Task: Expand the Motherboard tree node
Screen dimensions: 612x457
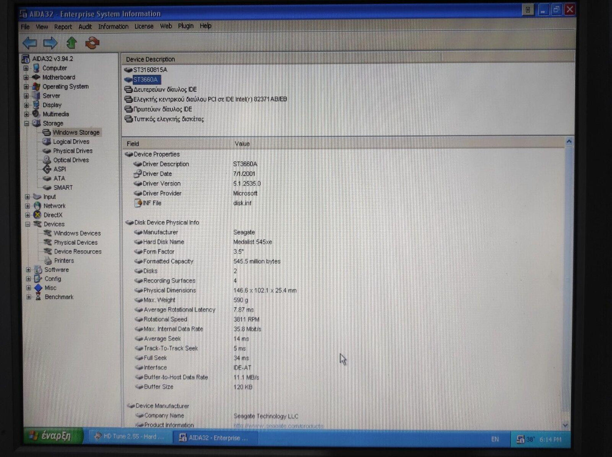Action: tap(26, 77)
